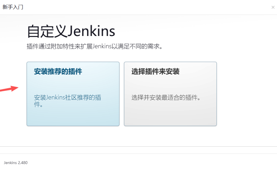Click the gap between the two plugin cards

click(x=122, y=94)
